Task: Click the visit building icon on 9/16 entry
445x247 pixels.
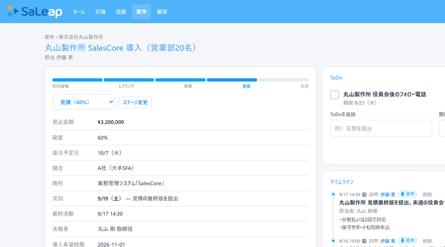Action: click(364, 241)
